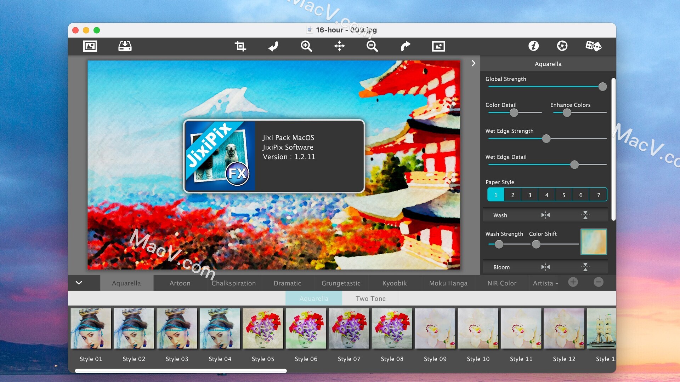Collapse the presets tray with the down chevron
This screenshot has width=680, height=382.
coord(79,283)
